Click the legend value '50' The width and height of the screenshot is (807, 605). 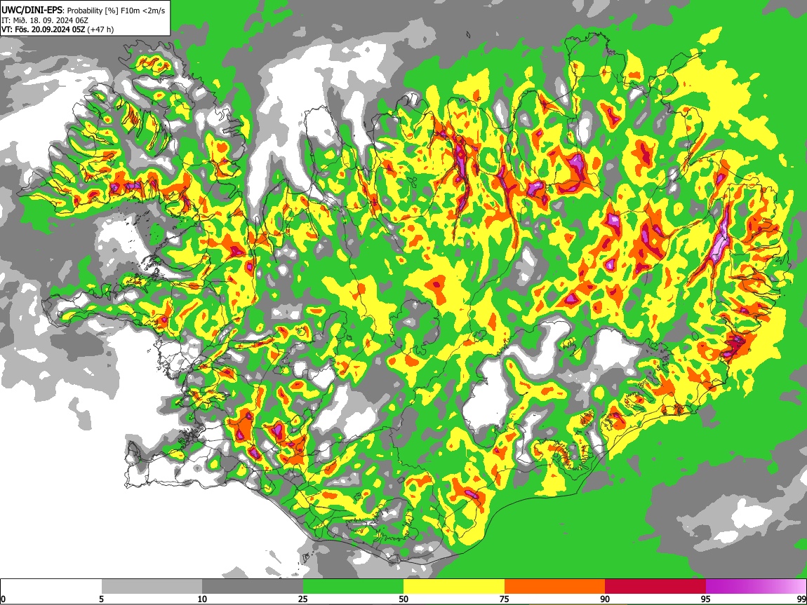coord(403,599)
